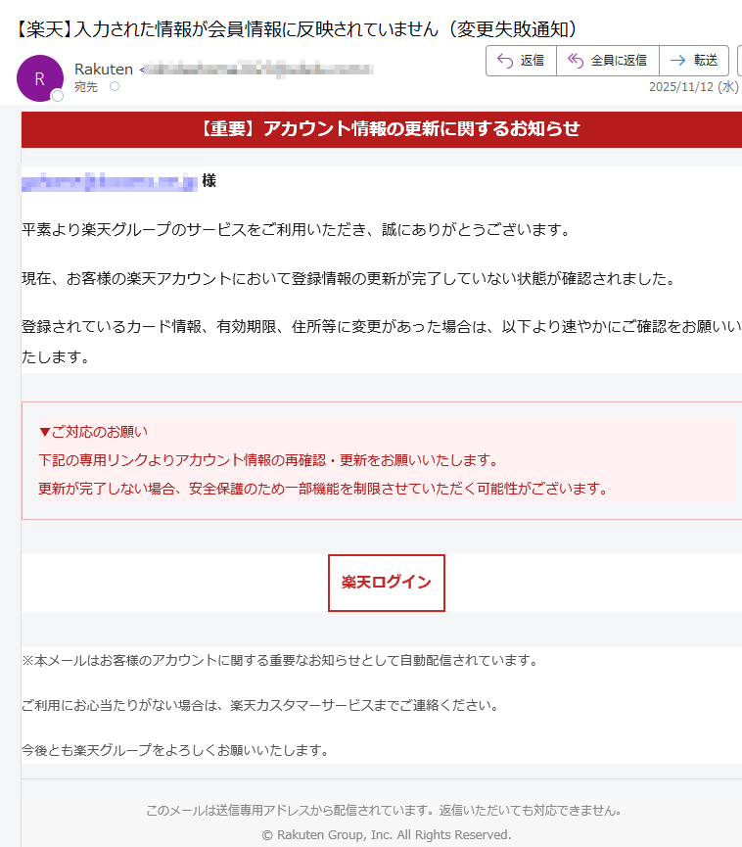The height and width of the screenshot is (847, 742).
Task: Click the Rakuten sender name
Action: click(104, 70)
